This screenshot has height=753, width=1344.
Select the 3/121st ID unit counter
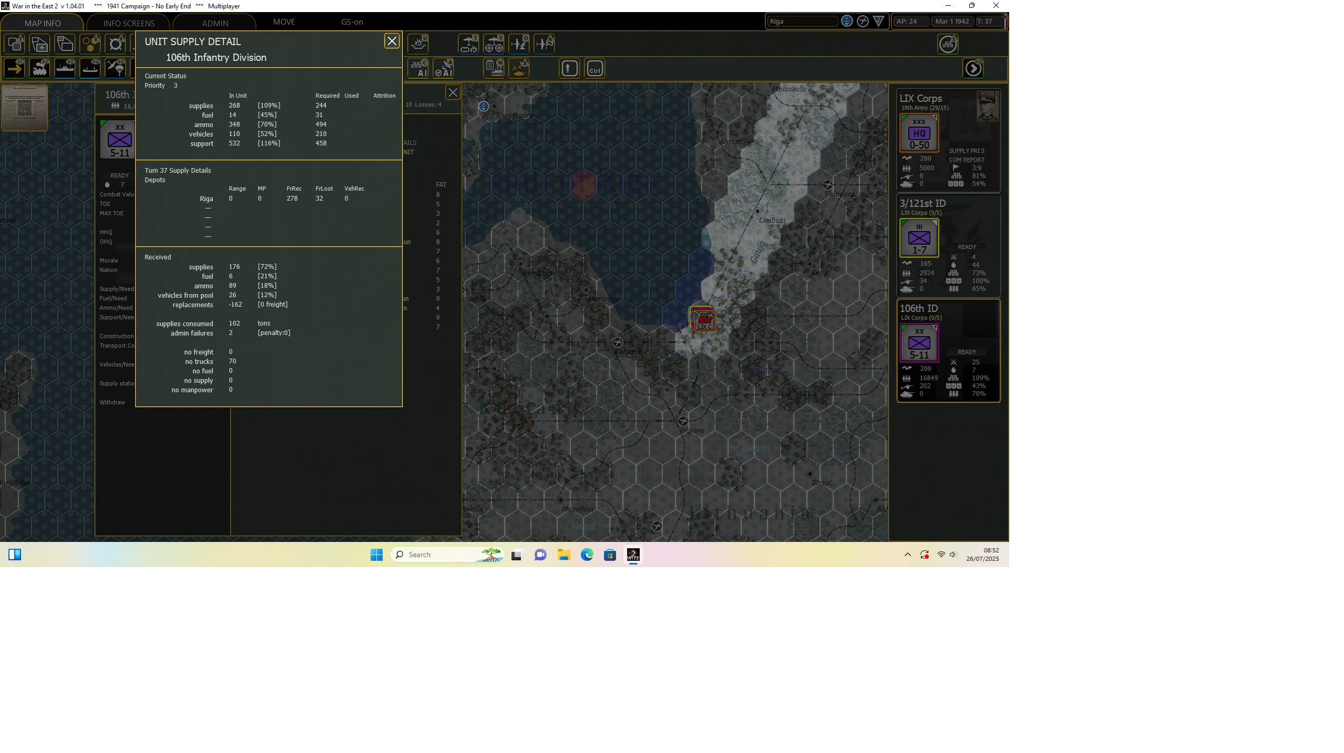point(919,238)
